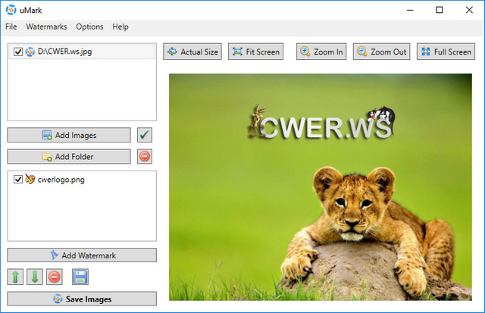Uncheck the D:\CWER.ws.jpg image checkbox
Screen dimensions: 485x313
[x=18, y=52]
